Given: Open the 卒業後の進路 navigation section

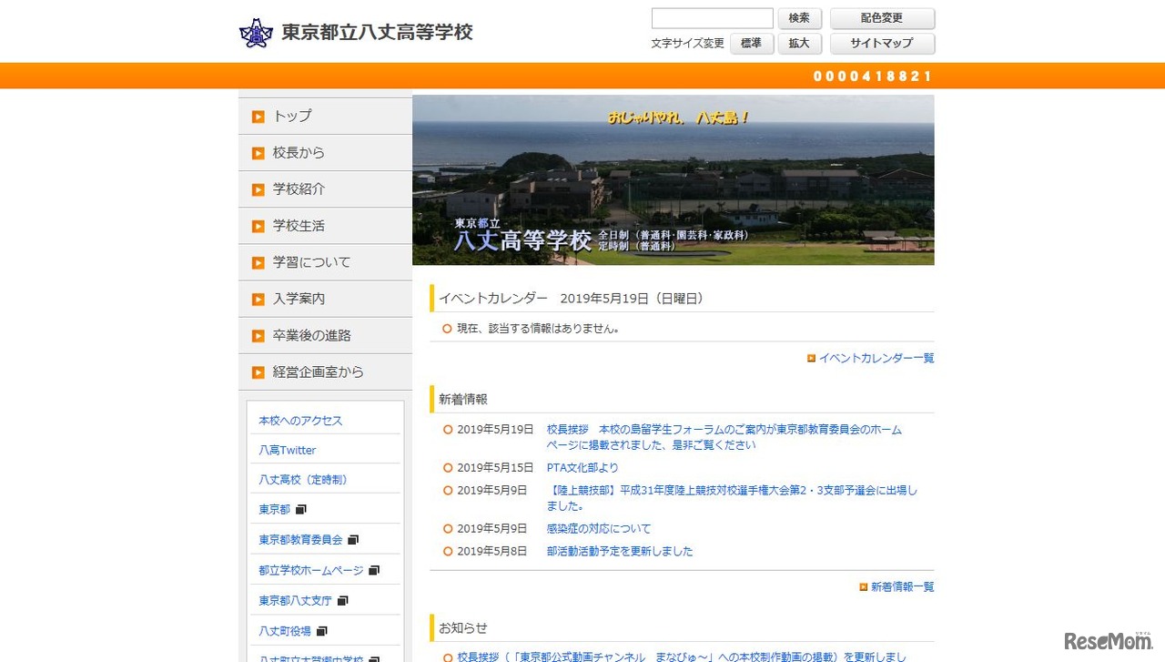Looking at the screenshot, I should 309,334.
